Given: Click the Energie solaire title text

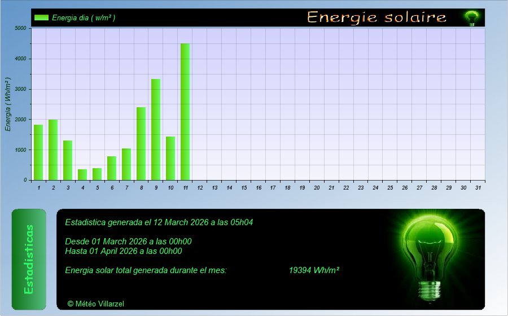Looking at the screenshot, I should pyautogui.click(x=376, y=17).
